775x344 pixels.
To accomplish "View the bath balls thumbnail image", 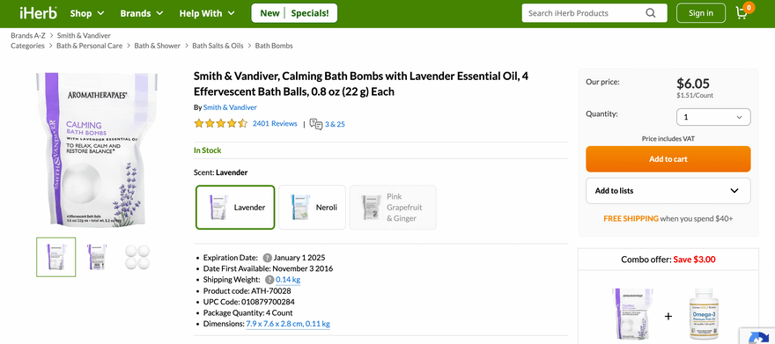I will pos(137,257).
